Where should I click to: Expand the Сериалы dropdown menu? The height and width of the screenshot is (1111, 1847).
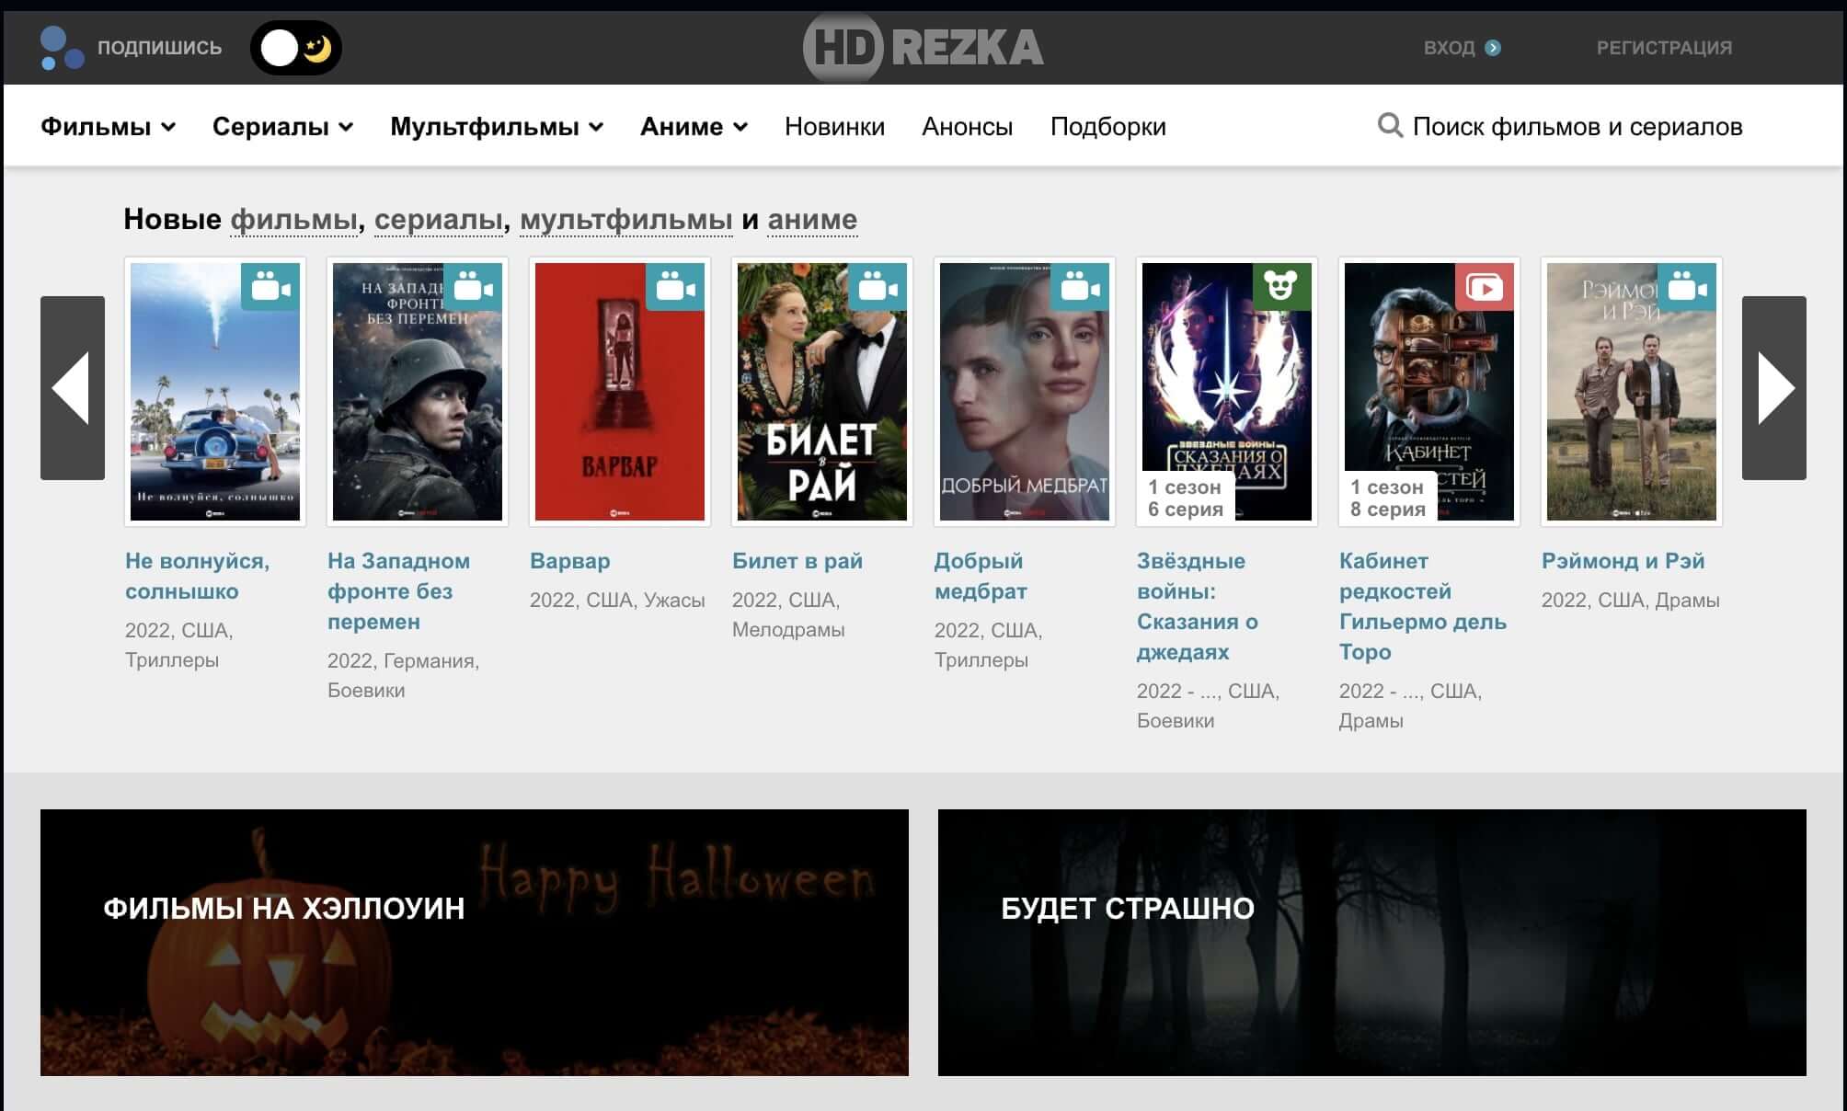[x=281, y=126]
